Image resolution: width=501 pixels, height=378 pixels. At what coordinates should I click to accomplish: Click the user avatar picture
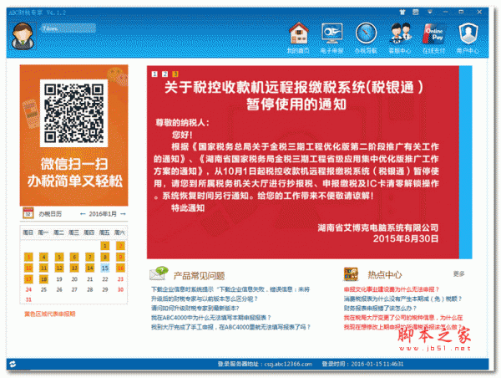[x=23, y=35]
